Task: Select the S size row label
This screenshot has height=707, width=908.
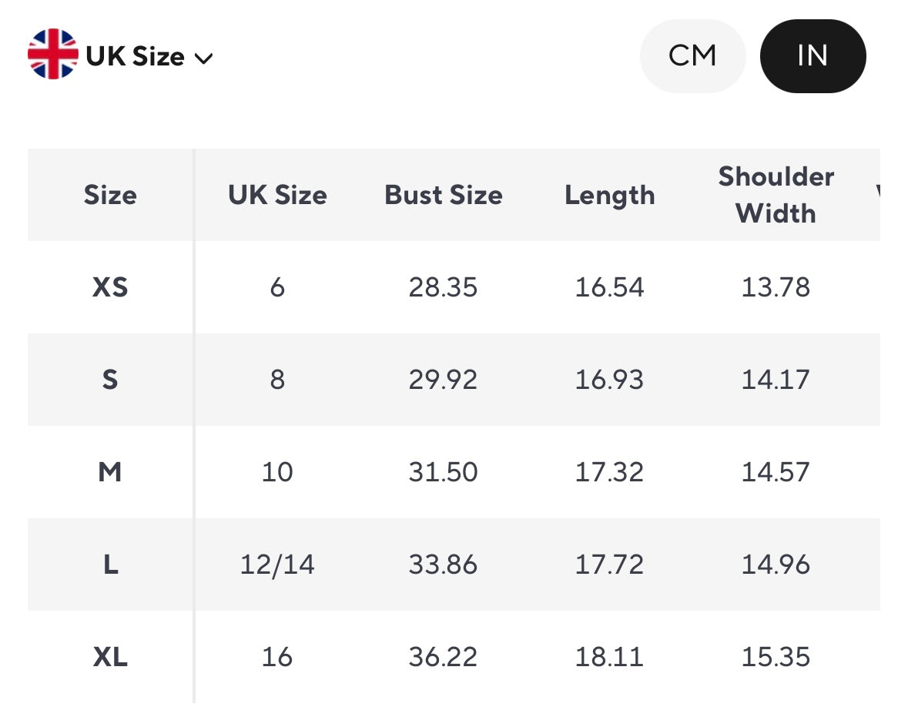Action: tap(110, 380)
